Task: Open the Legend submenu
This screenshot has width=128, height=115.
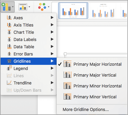Action: point(29,69)
